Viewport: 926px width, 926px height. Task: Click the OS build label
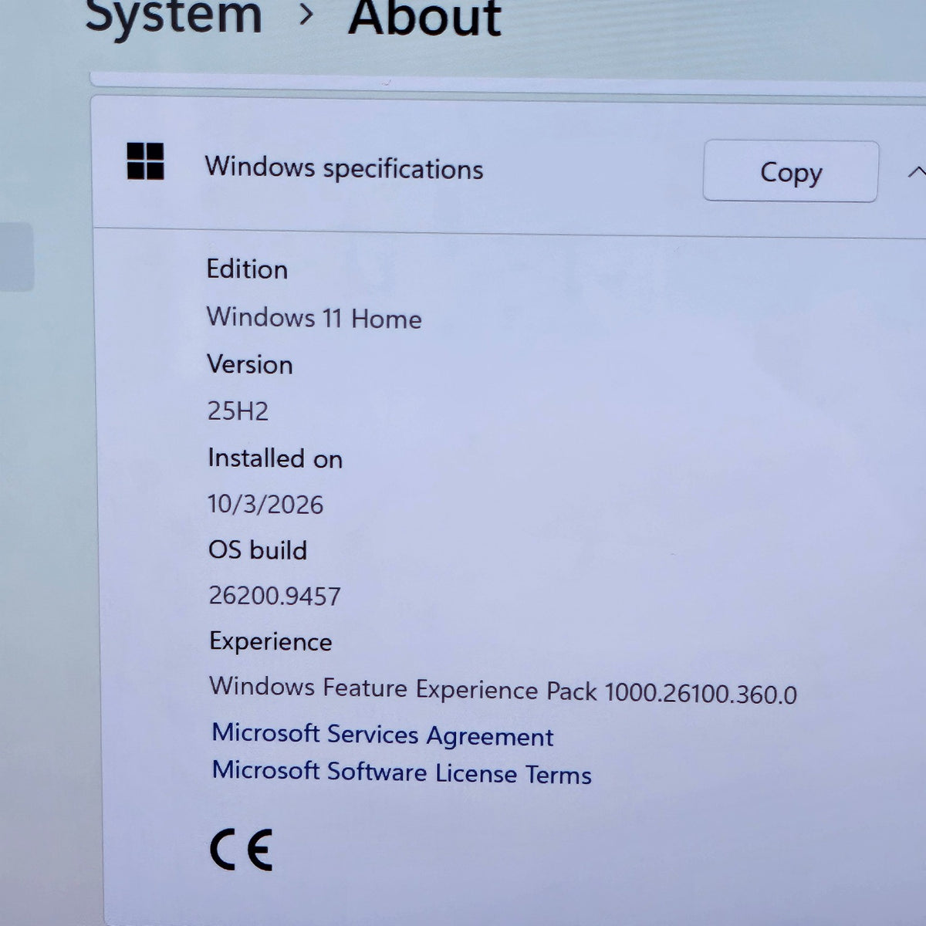coord(258,549)
